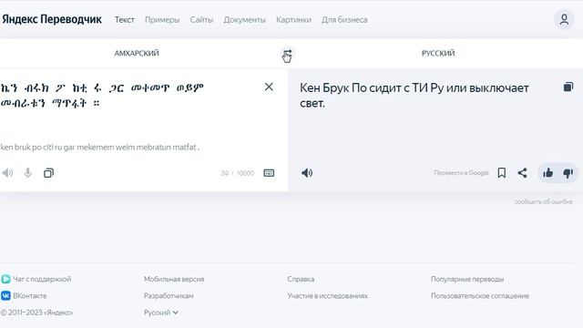583x328 pixels.
Task: Bookmark this translation
Action: click(502, 173)
